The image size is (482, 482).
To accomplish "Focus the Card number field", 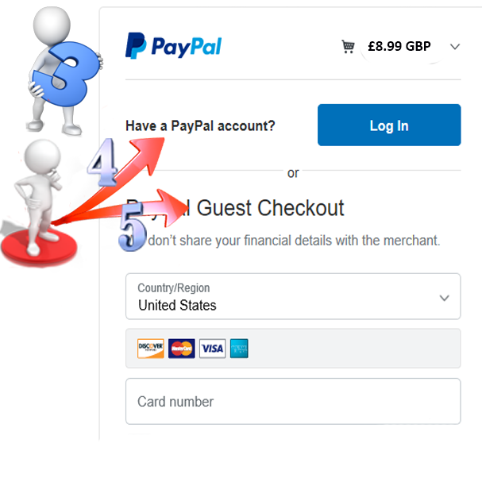I will click(293, 401).
